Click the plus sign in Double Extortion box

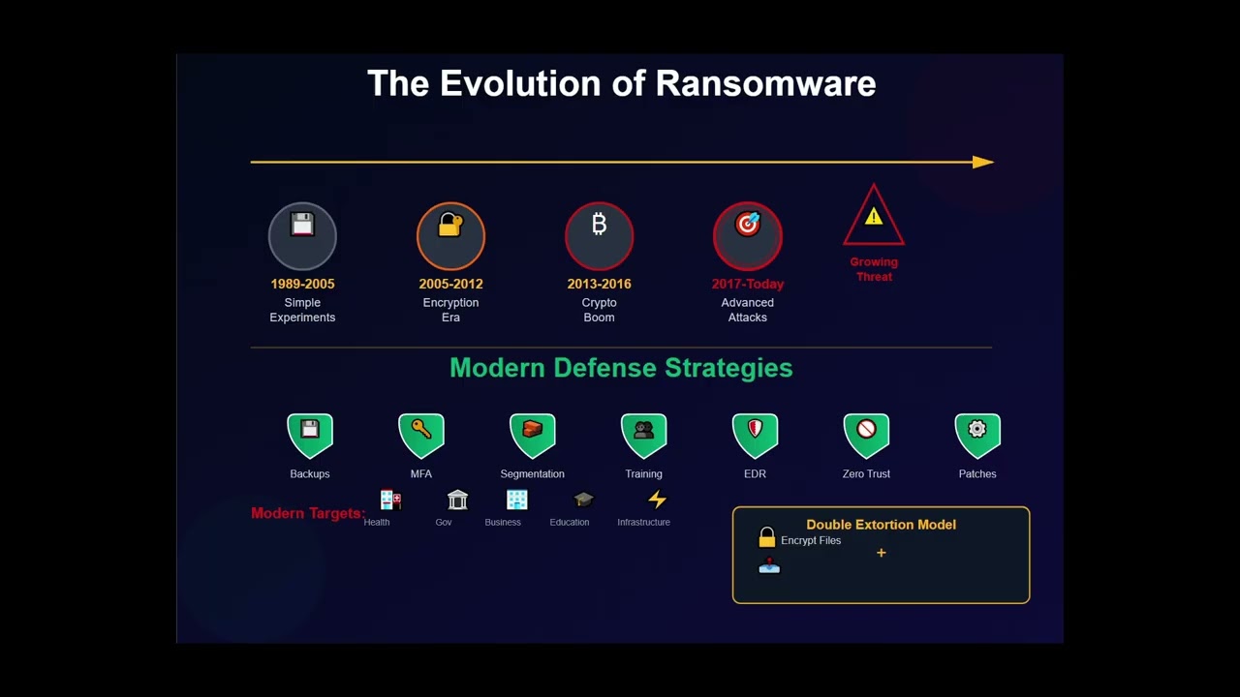pos(881,553)
